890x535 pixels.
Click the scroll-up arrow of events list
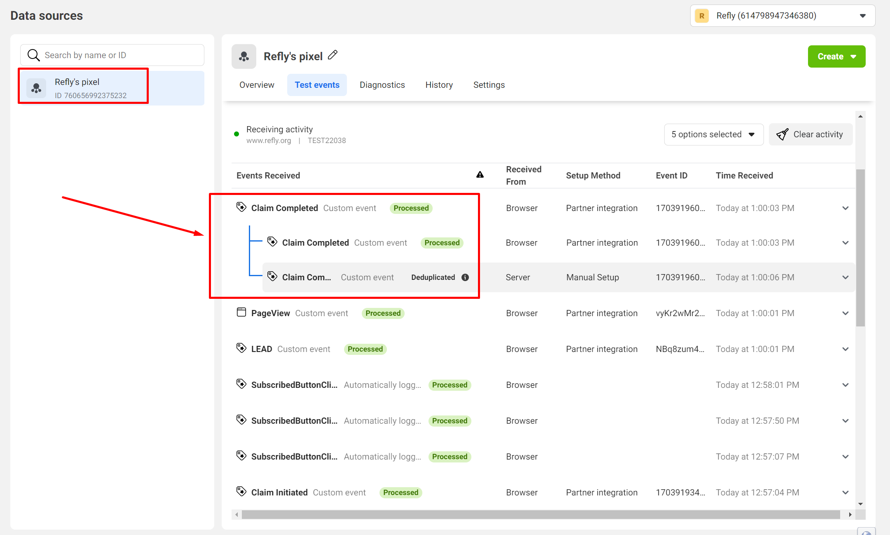pos(860,116)
